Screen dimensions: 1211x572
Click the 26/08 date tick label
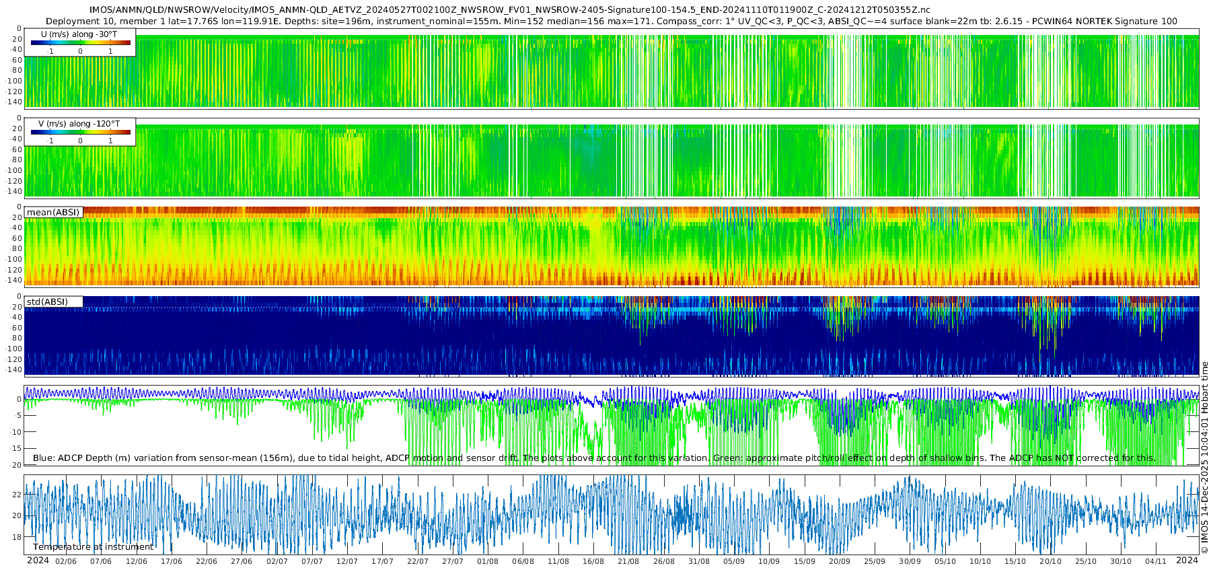664,561
